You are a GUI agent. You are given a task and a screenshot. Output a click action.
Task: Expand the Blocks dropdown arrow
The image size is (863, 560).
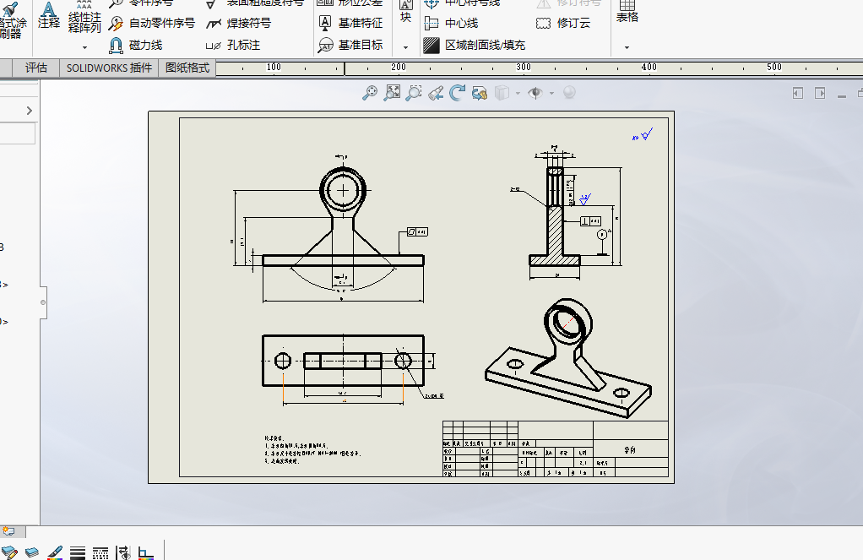click(x=405, y=47)
